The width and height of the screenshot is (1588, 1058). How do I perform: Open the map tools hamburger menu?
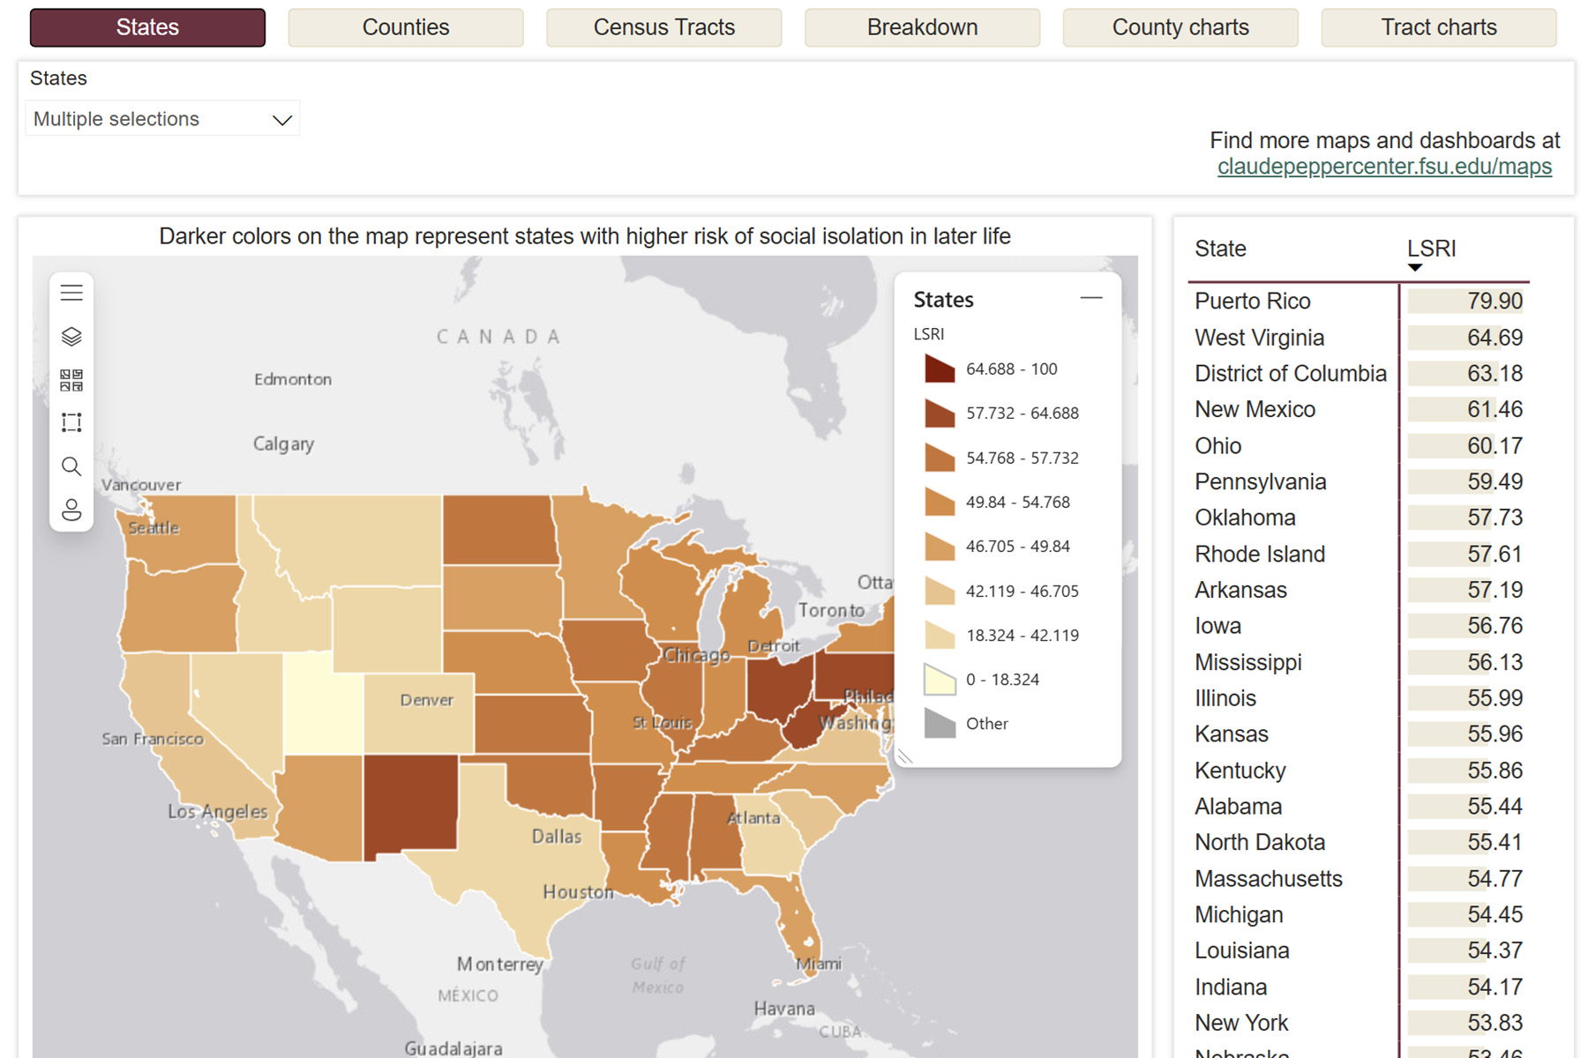point(71,293)
